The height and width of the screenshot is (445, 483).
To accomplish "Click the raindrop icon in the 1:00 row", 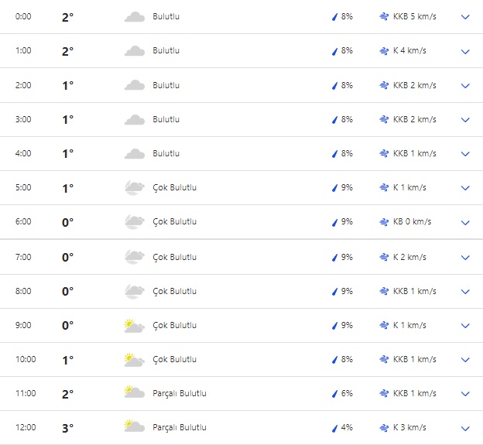I will point(334,51).
